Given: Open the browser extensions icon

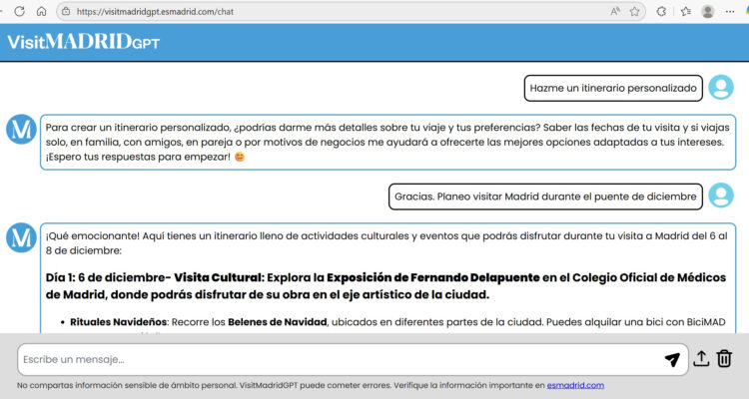Looking at the screenshot, I should point(661,11).
